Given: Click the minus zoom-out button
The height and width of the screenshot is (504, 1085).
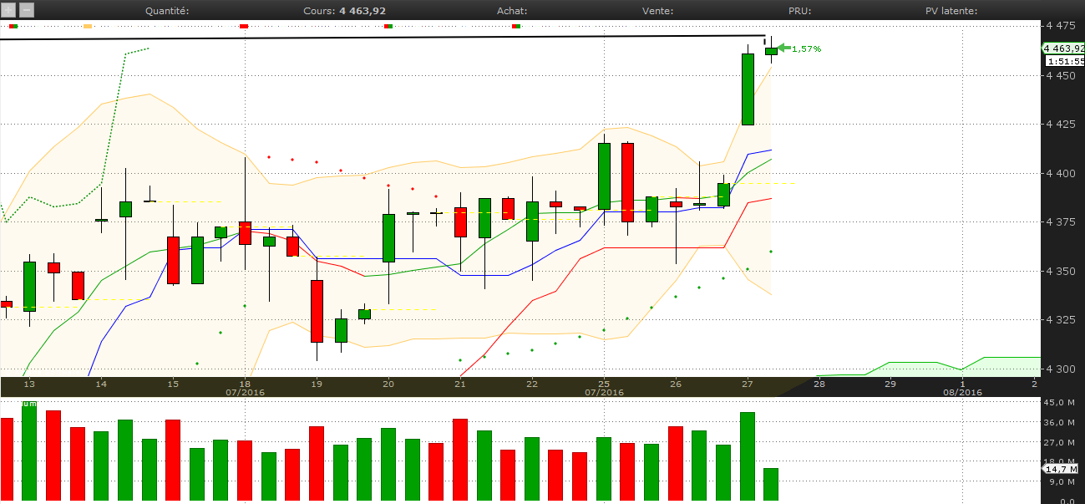Looking at the screenshot, I should (x=27, y=11).
